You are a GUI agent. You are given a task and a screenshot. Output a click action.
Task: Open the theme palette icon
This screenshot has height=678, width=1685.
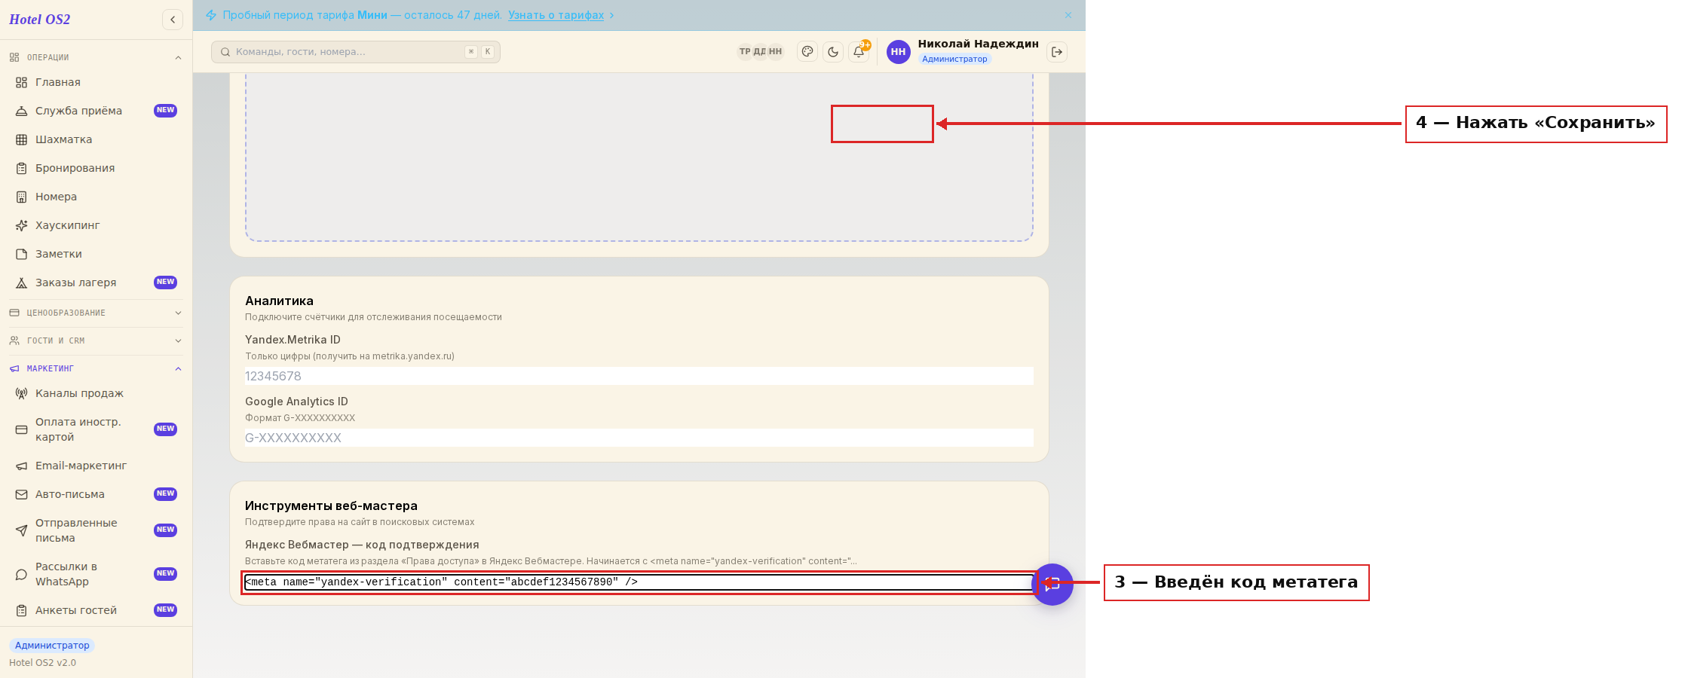[x=807, y=52]
